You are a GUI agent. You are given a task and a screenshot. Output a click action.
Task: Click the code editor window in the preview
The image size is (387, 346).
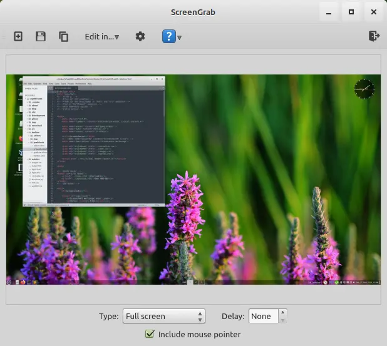pos(94,141)
